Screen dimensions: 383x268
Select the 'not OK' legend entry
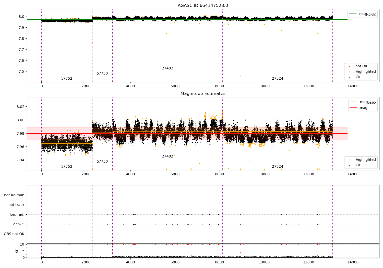click(x=361, y=66)
